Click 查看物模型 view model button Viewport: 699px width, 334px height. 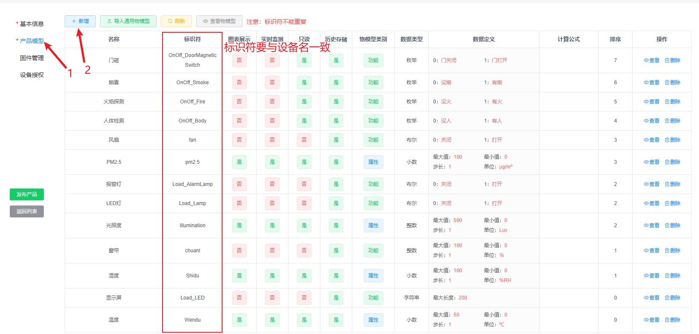pyautogui.click(x=219, y=21)
